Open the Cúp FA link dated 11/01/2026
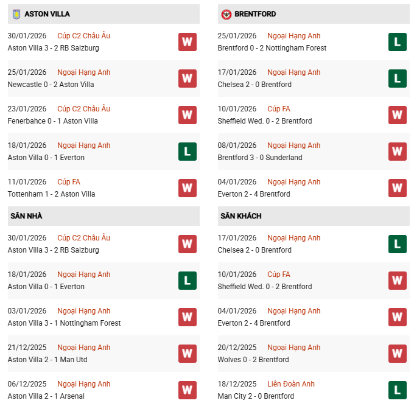The image size is (414, 406). [69, 182]
